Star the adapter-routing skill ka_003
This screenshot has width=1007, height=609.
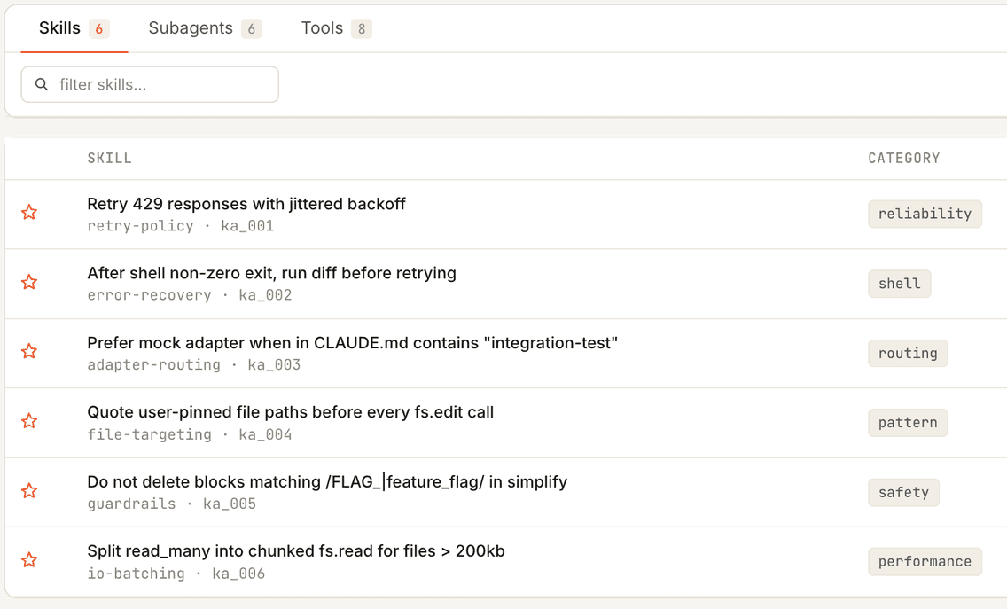point(29,352)
